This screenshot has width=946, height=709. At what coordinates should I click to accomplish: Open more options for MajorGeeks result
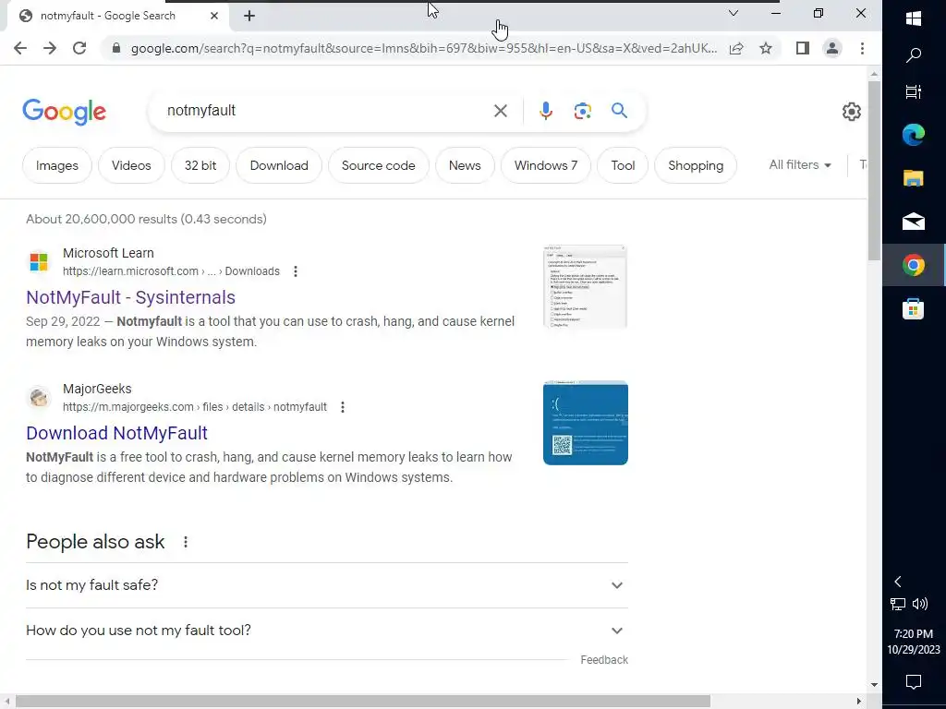click(342, 407)
